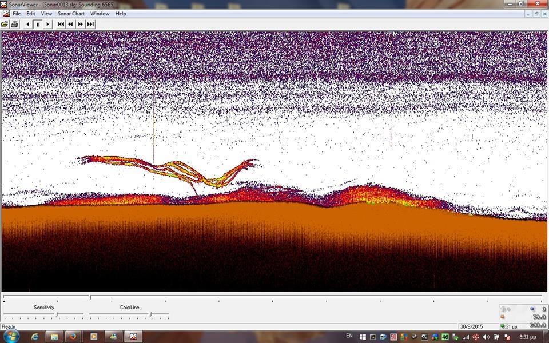
Task: Switch to SonarViewer taskbar button
Action: tap(133, 337)
